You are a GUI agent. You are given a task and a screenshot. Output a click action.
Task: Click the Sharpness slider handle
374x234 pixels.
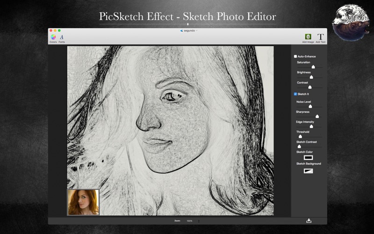[317, 116]
